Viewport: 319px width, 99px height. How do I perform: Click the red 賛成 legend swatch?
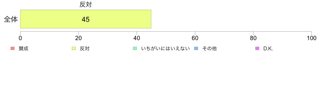click(13, 48)
